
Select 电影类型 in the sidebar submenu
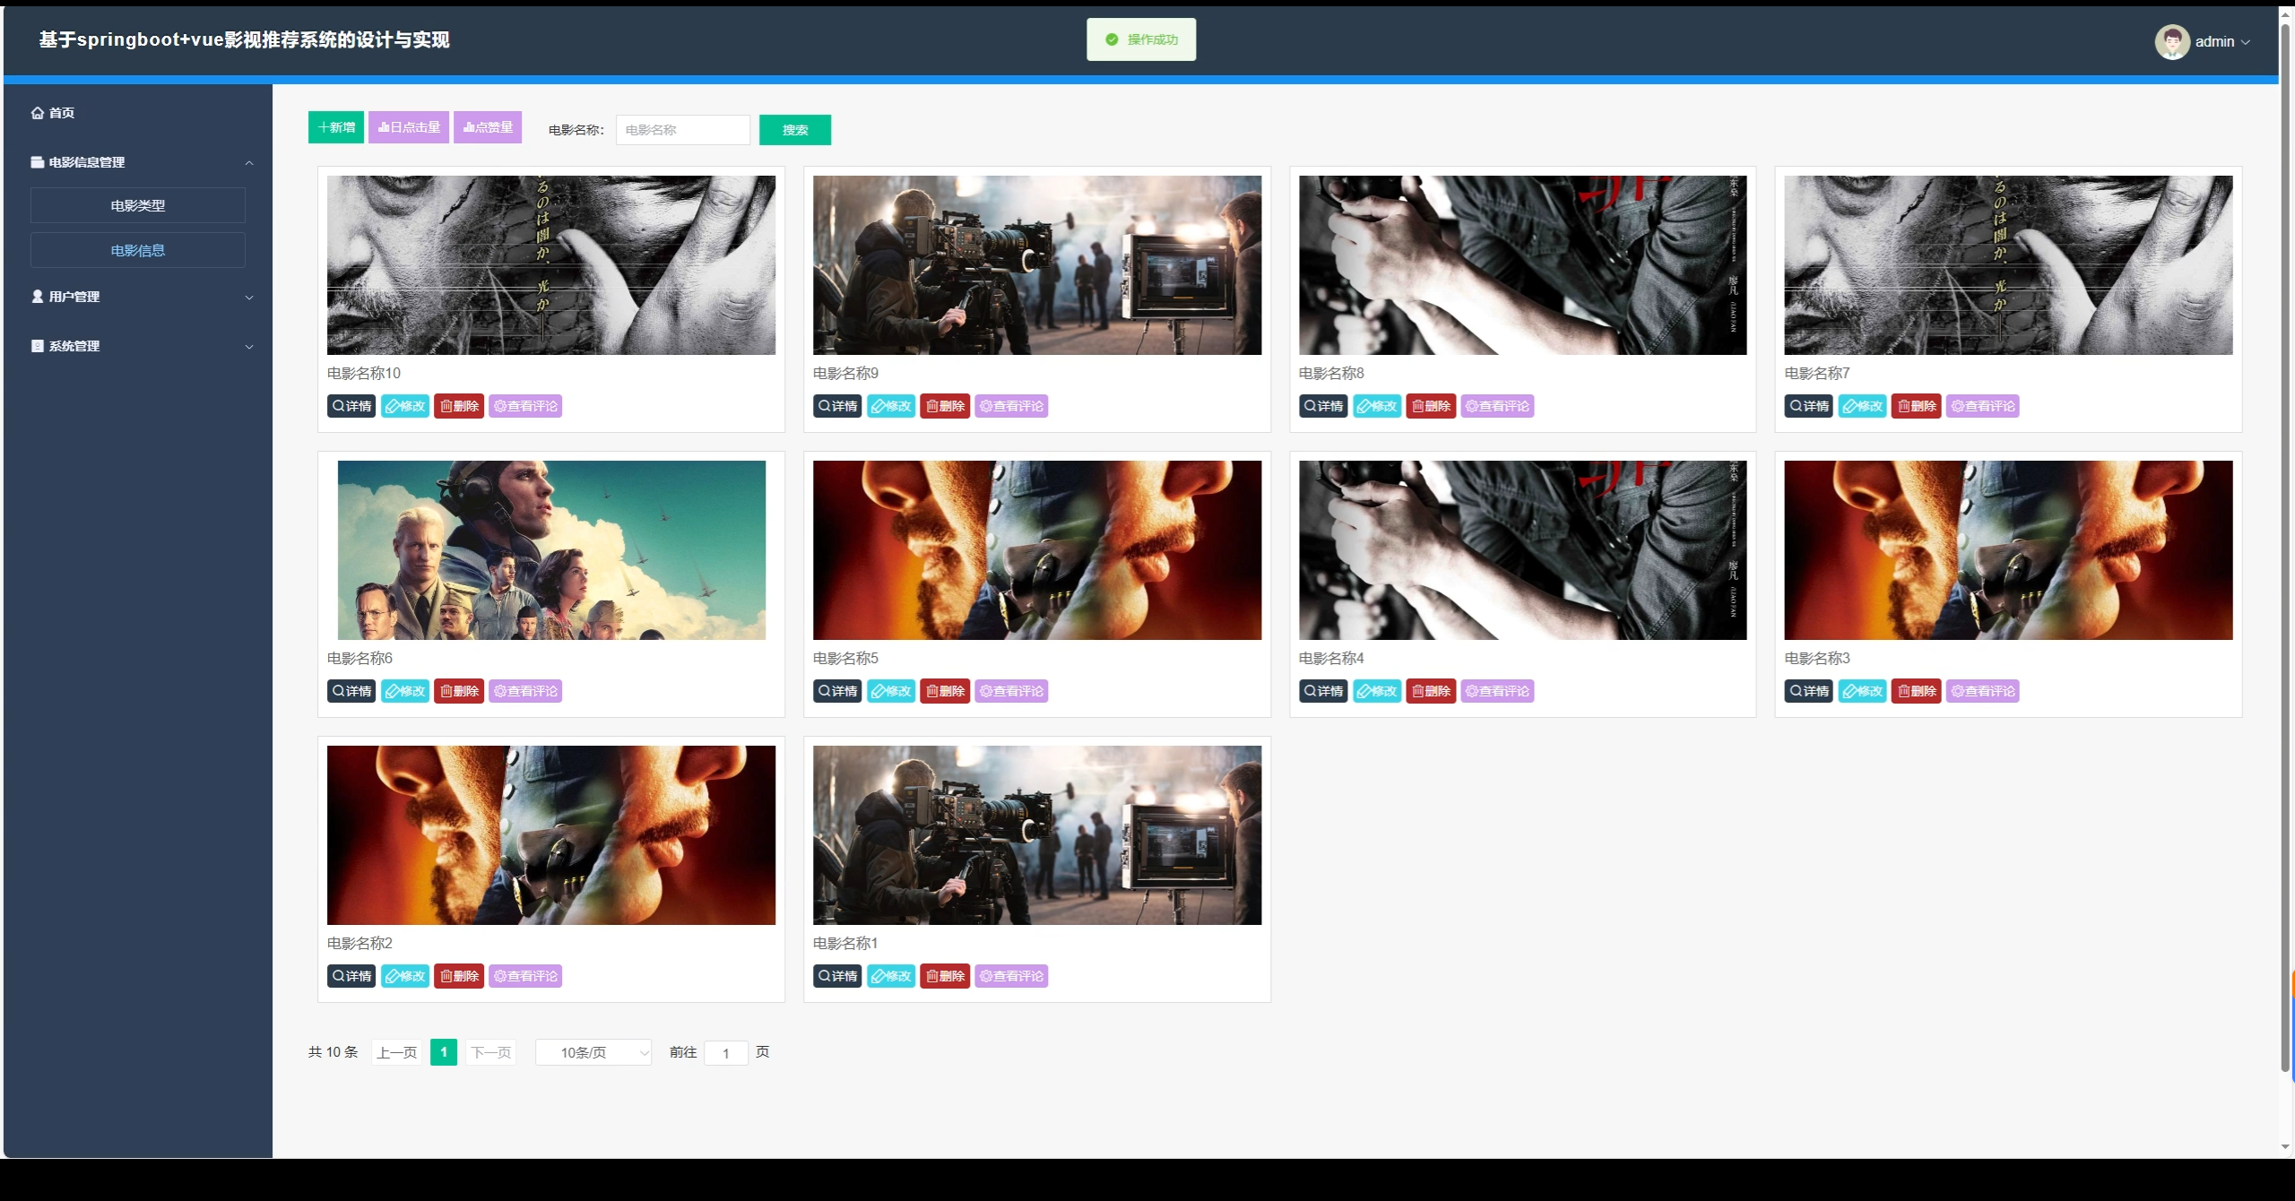(138, 205)
